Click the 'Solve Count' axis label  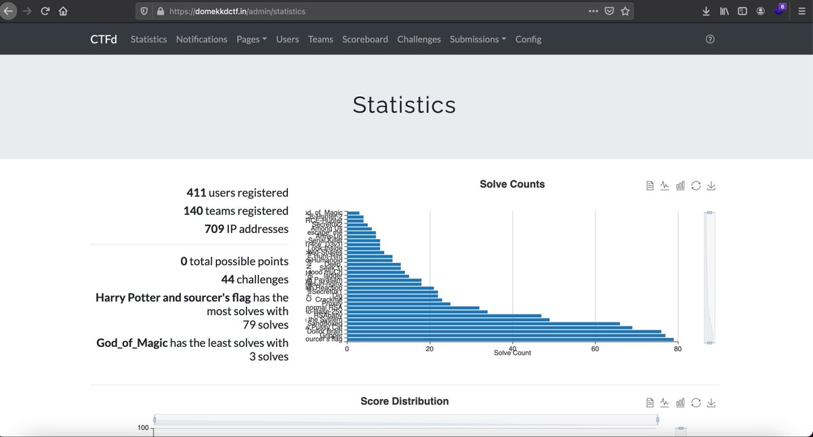[512, 353]
